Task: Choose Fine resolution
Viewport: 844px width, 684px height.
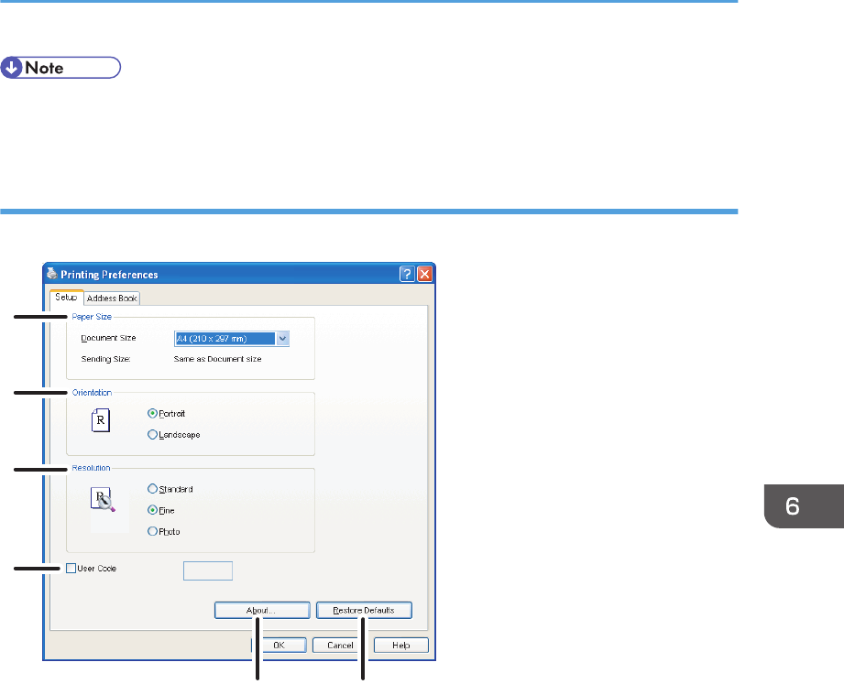Action: [161, 510]
